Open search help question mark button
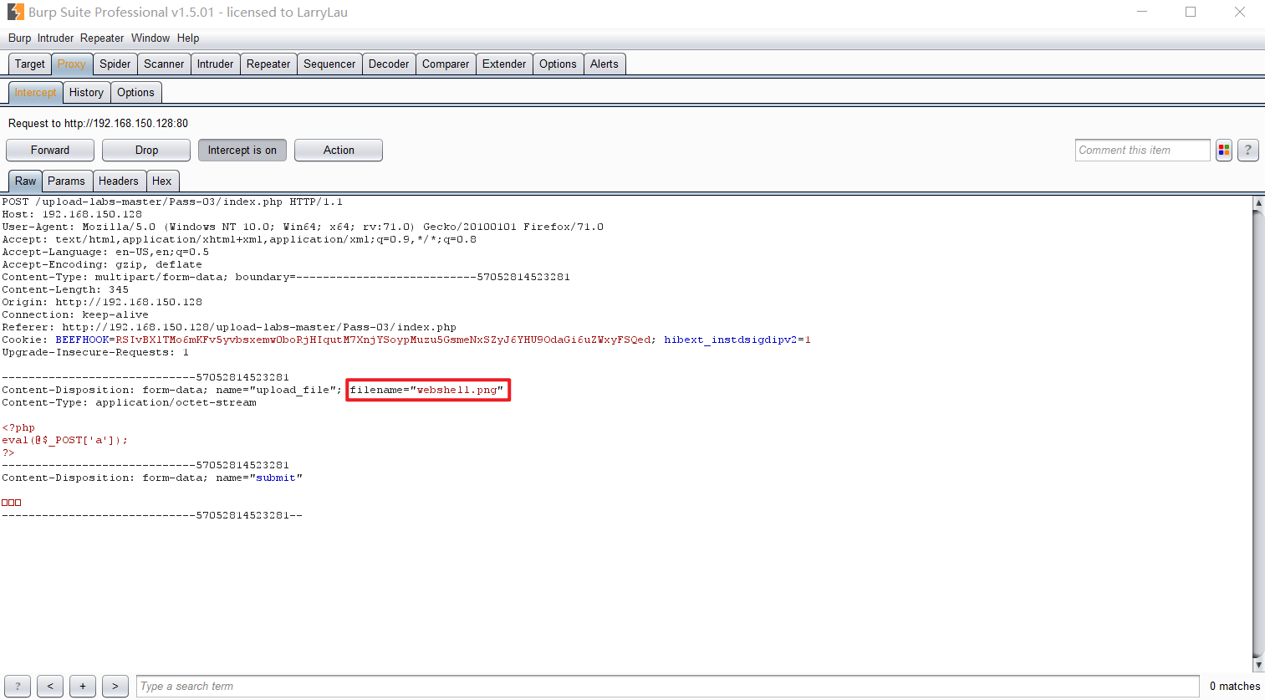This screenshot has height=700, width=1265. (18, 686)
